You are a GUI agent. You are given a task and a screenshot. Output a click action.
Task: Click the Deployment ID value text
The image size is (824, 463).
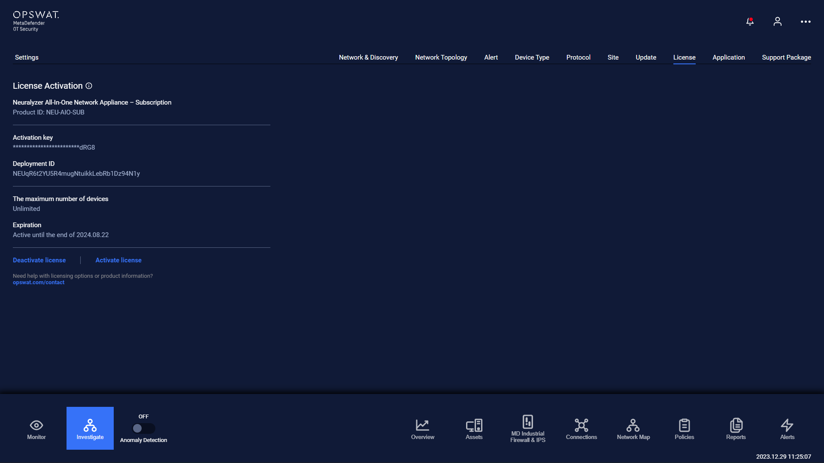[x=76, y=174]
